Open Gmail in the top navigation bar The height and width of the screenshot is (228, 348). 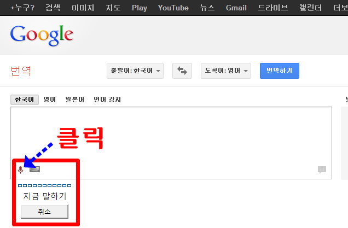pos(236,8)
